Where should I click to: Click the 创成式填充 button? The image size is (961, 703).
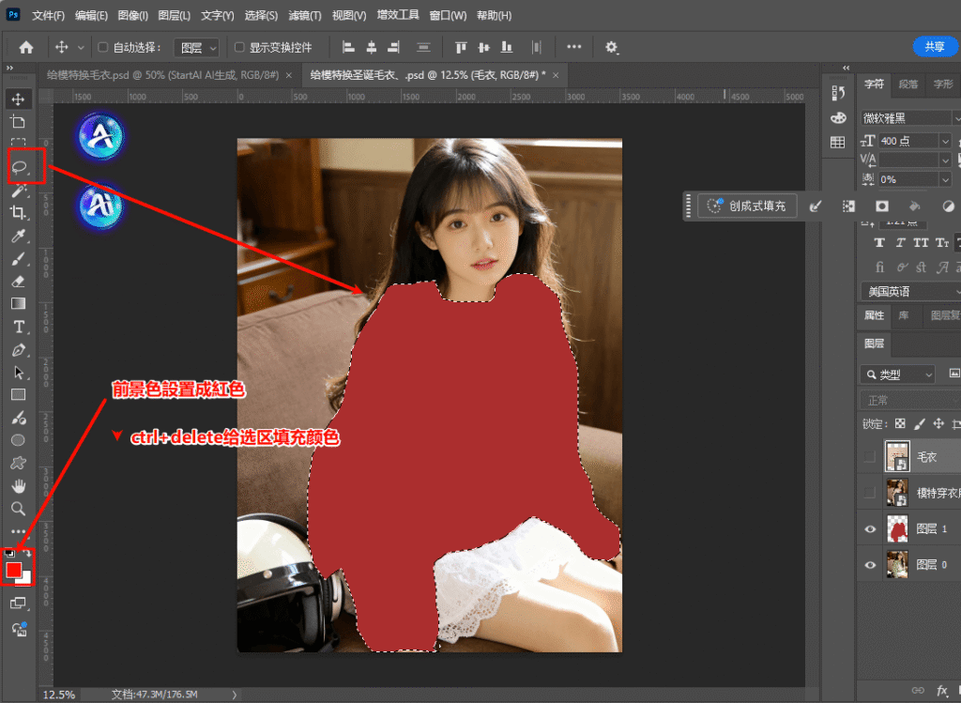(x=748, y=206)
